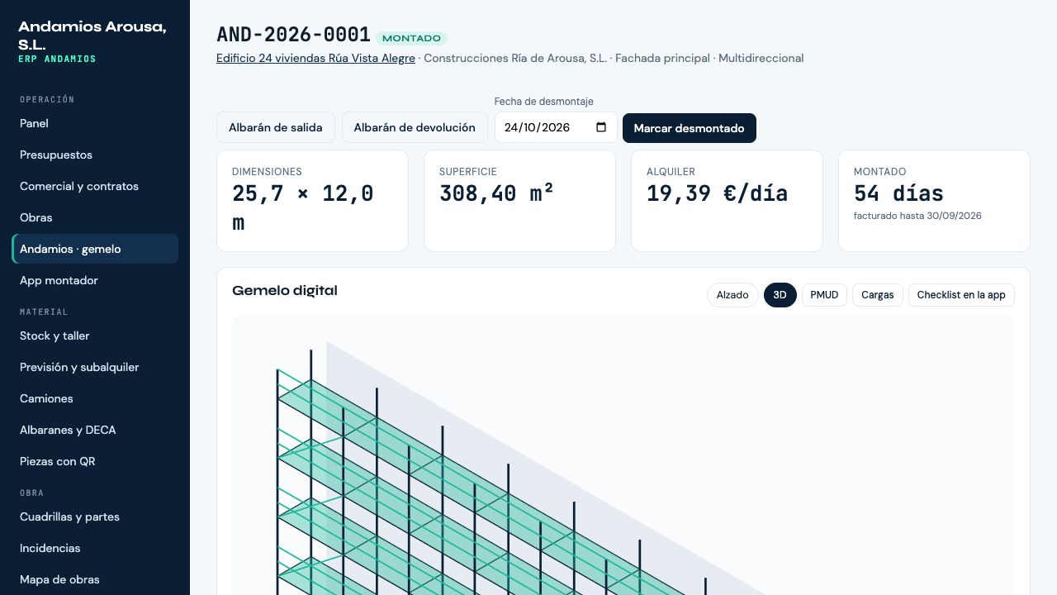Viewport: 1057px width, 595px height.
Task: Click scaffold code AND-2026-0001 heading
Action: (293, 34)
